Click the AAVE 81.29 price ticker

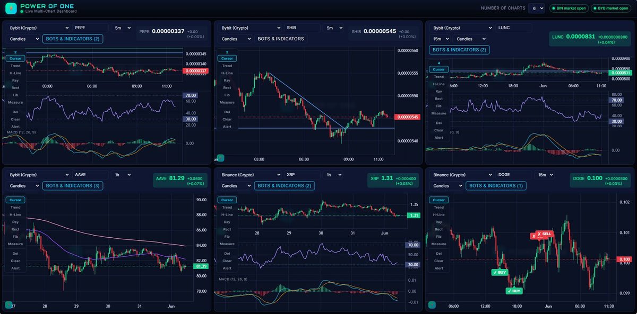pyautogui.click(x=180, y=181)
